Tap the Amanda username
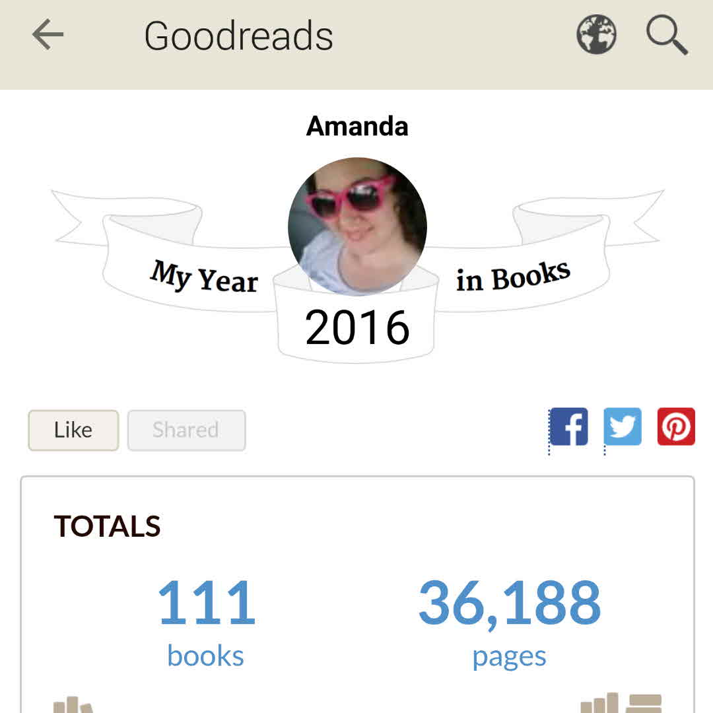This screenshot has height=713, width=713. coord(357,126)
